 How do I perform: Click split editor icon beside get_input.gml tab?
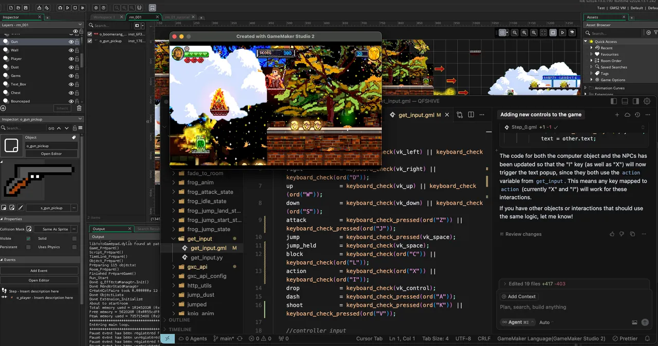(471, 115)
